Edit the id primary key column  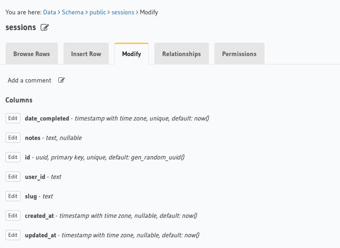13,157
